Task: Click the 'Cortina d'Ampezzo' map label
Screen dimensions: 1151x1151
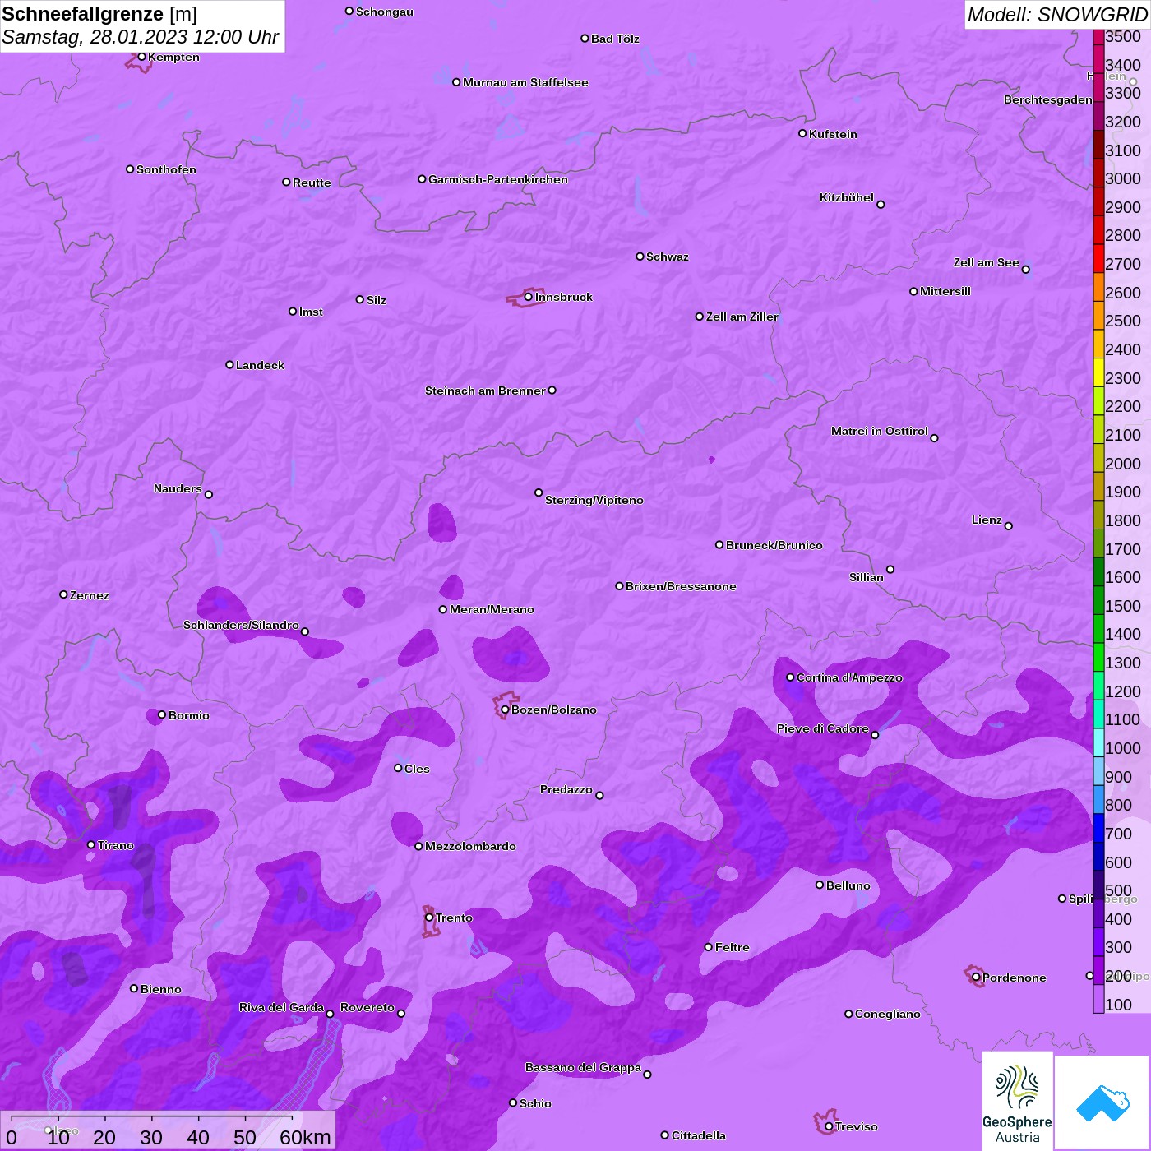Action: coord(849,677)
